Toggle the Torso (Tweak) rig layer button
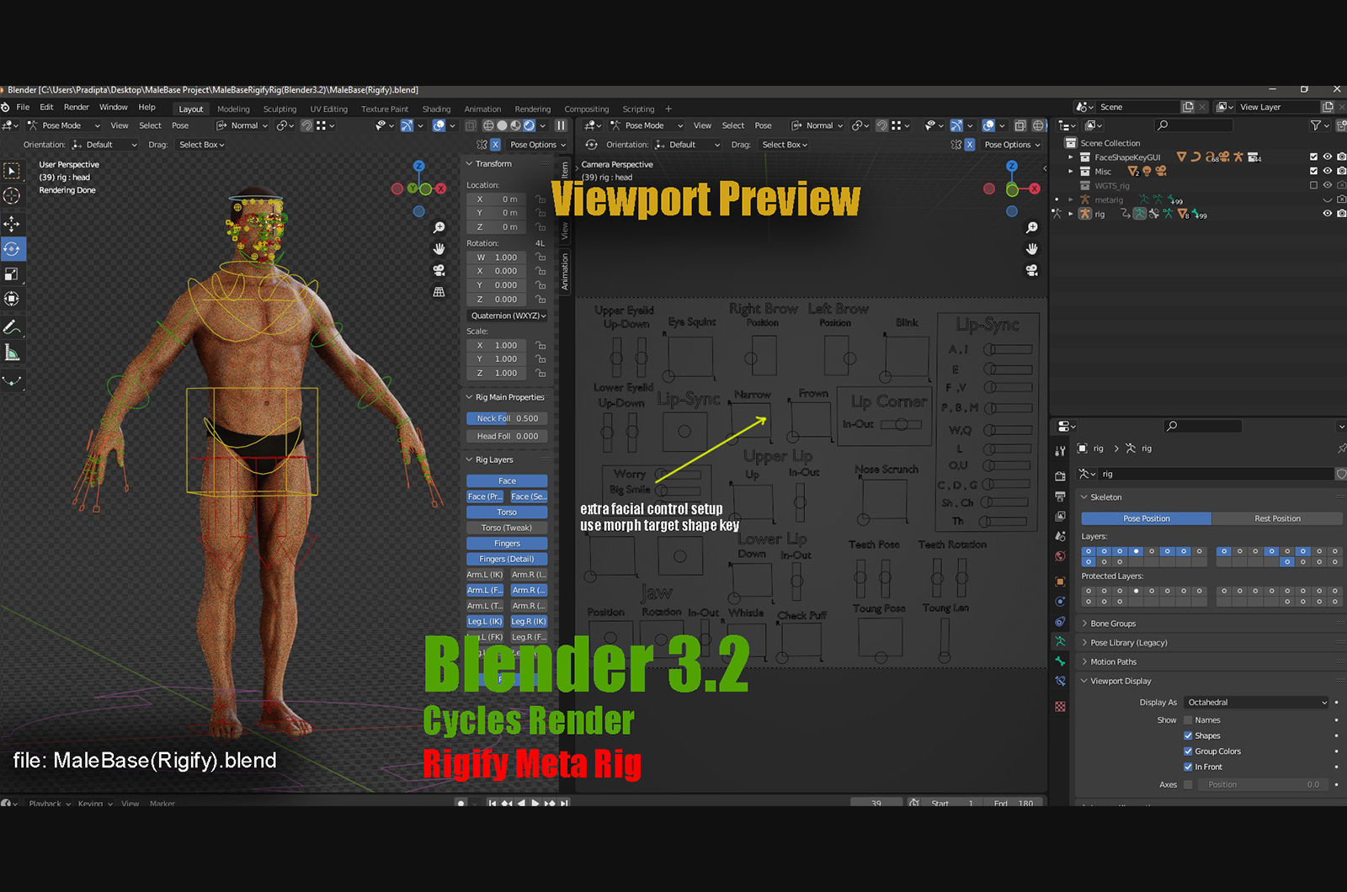1347x892 pixels. (507, 528)
